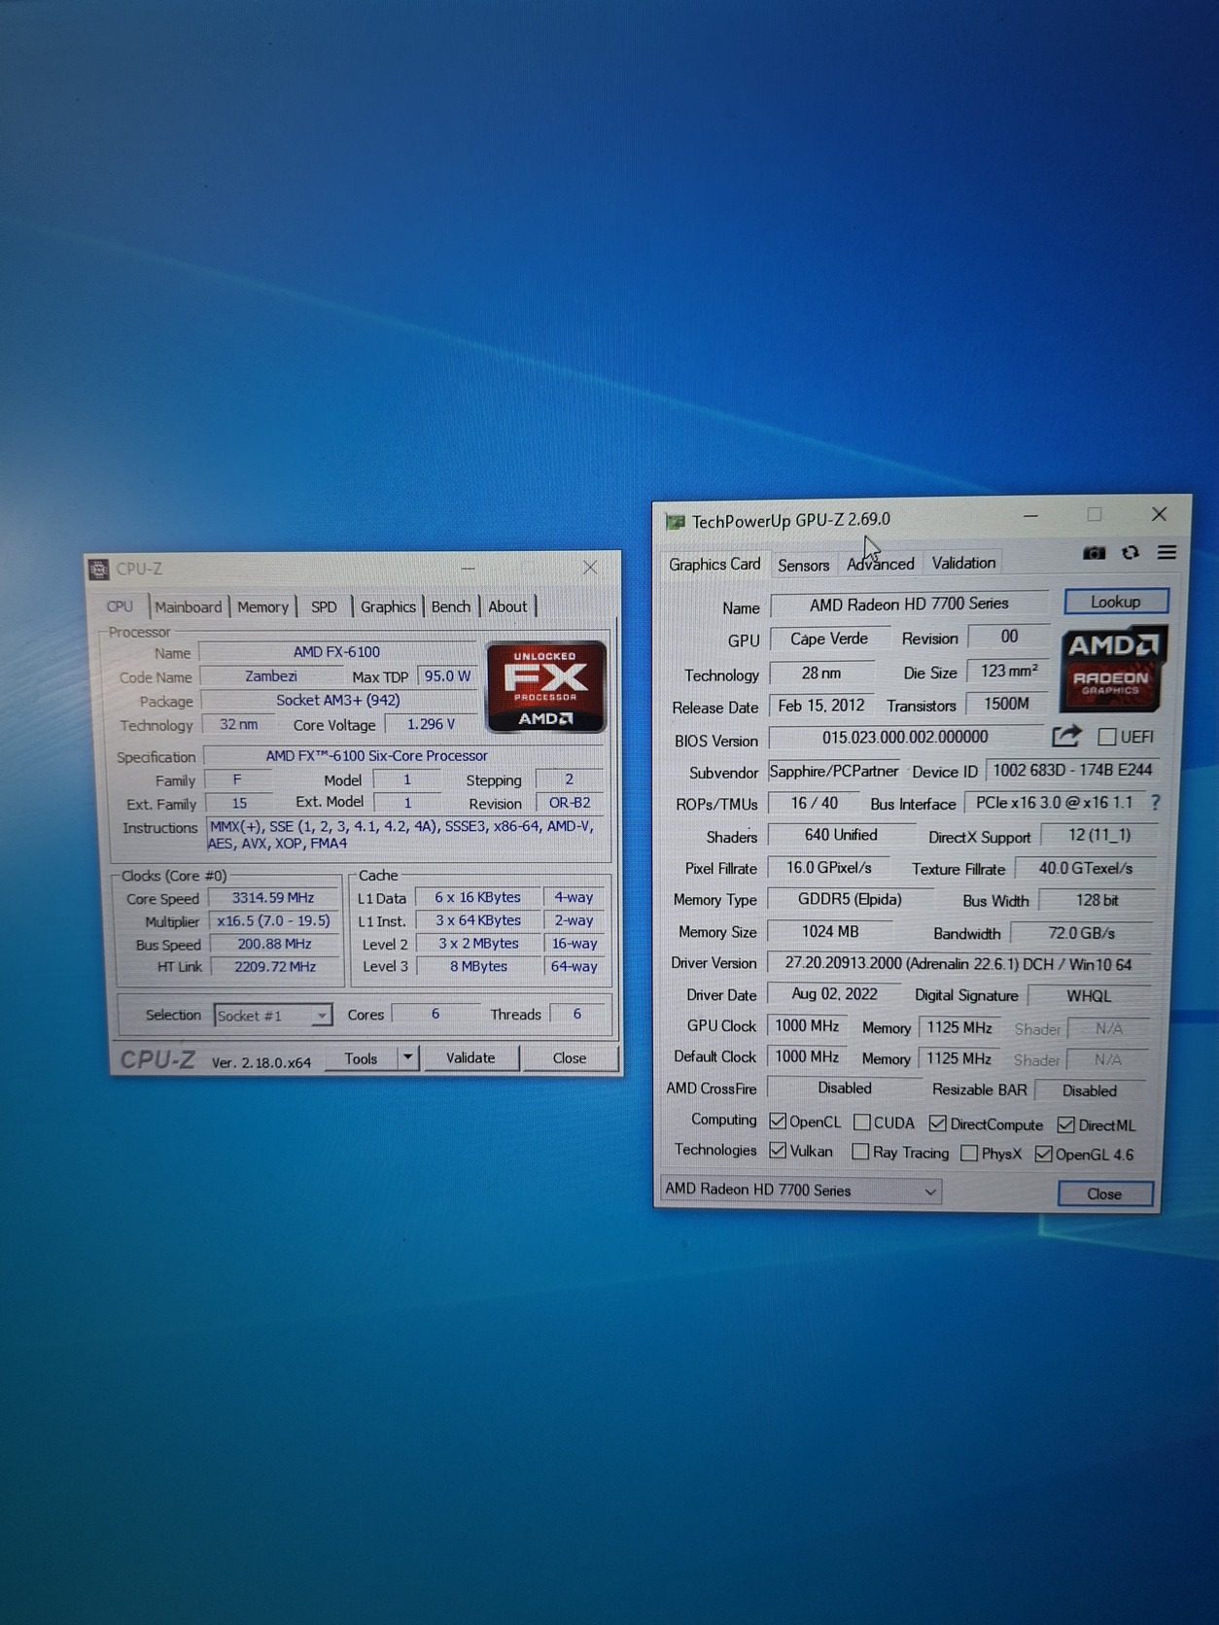Click the Level 3 cache value 8 MBytes
The width and height of the screenshot is (1219, 1625).
[x=478, y=966]
